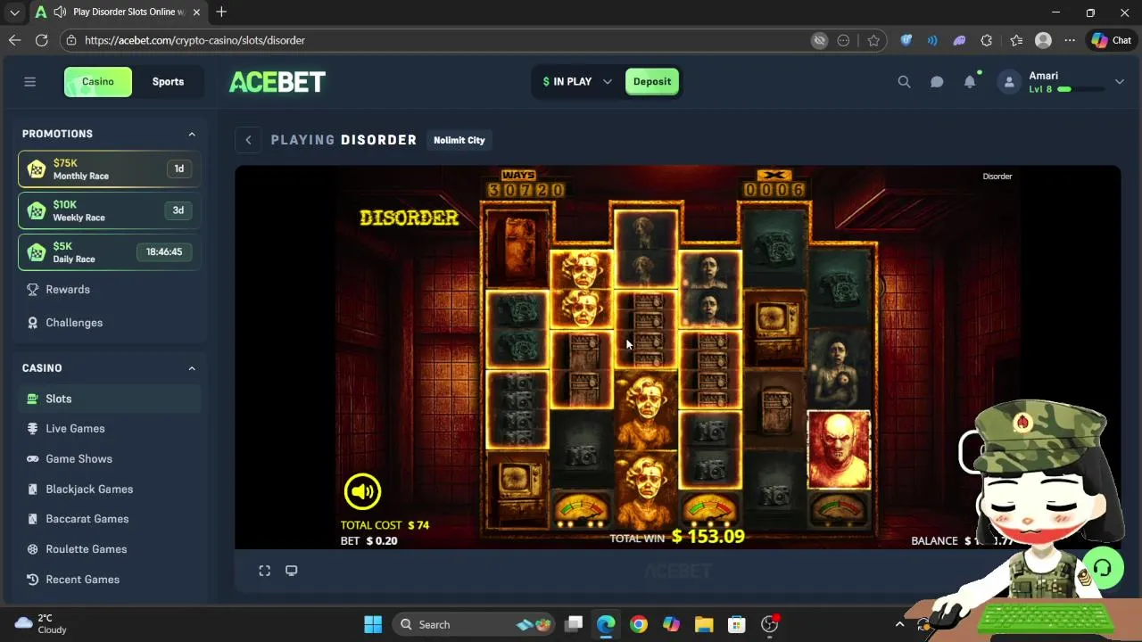Open the Windows Start menu

click(373, 624)
